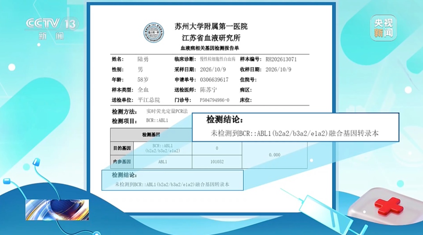Select the age value 58岁
Screen dimensions: 423x235
[x=143, y=80]
